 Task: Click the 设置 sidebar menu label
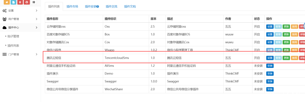(x=11, y=11)
